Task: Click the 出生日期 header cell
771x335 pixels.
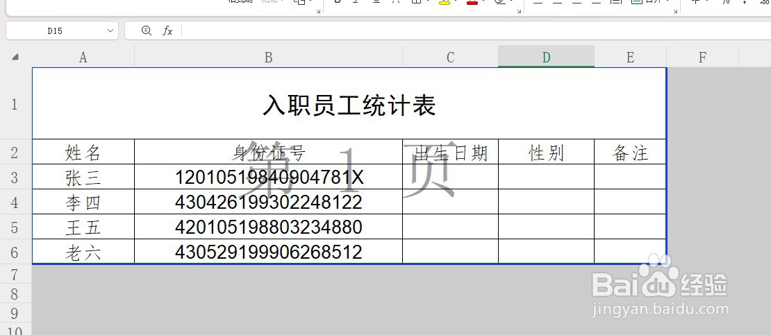Action: pos(450,153)
